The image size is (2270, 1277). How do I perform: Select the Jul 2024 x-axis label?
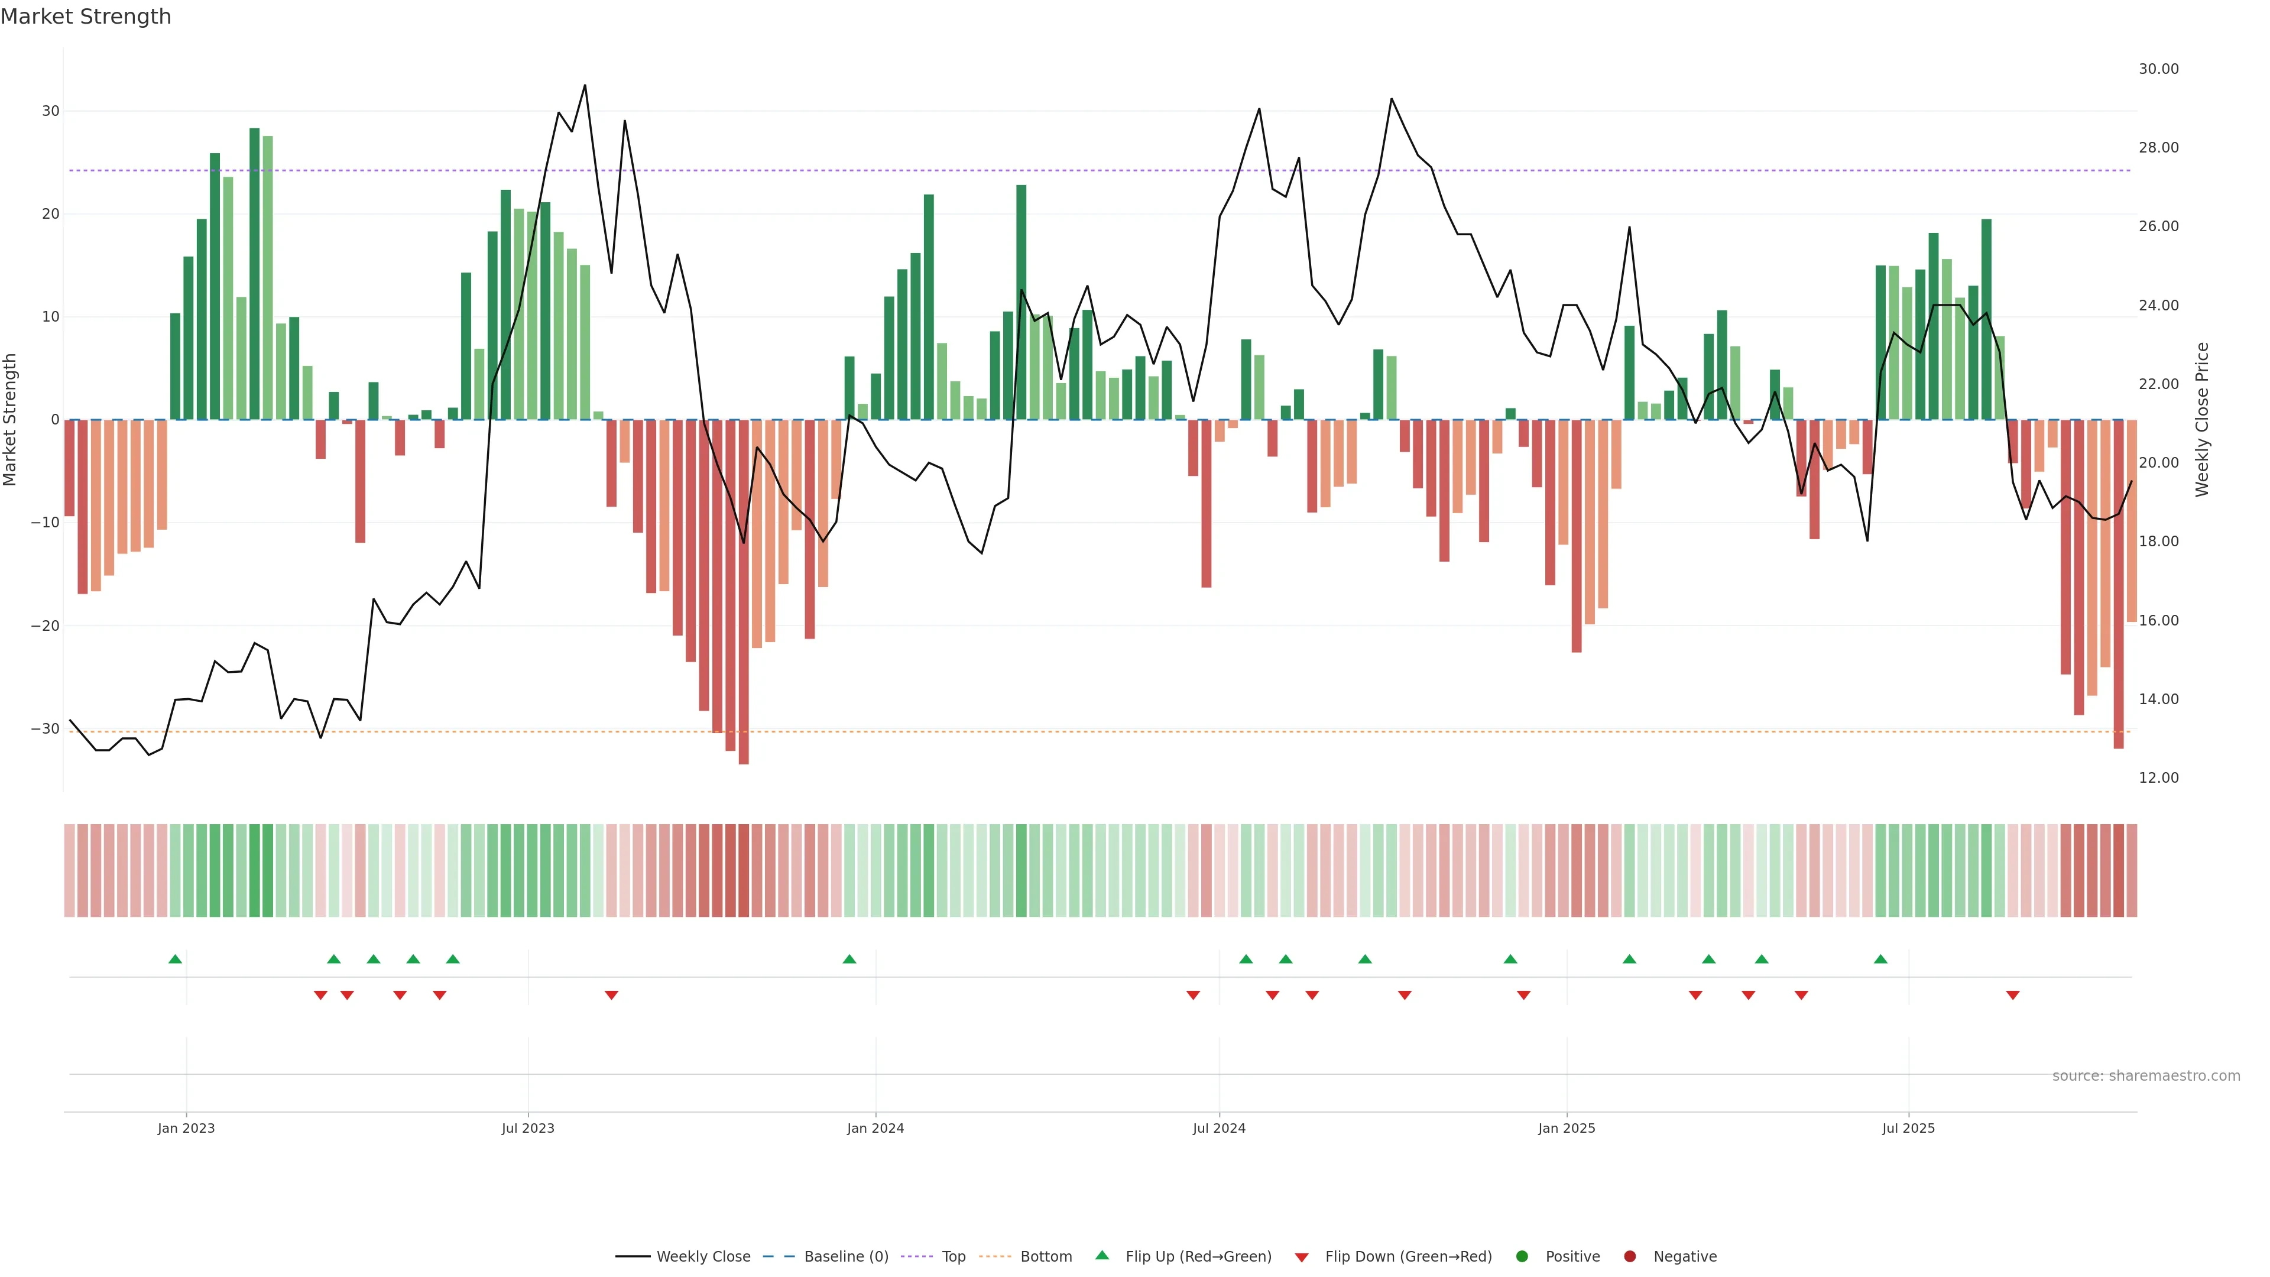(1219, 1128)
